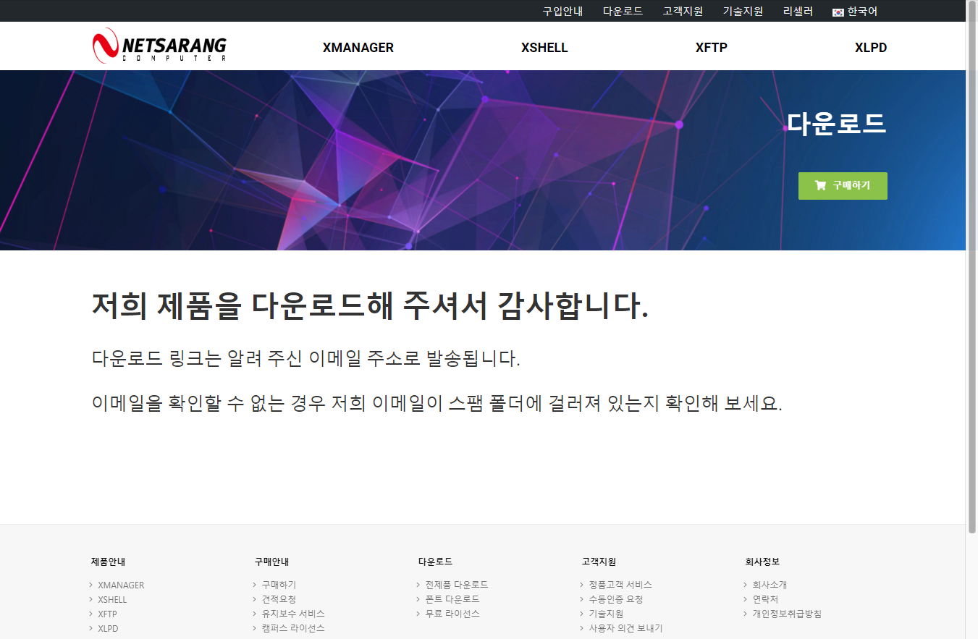This screenshot has width=978, height=639.
Task: Open 구입안내 in the top bar
Action: click(x=562, y=11)
